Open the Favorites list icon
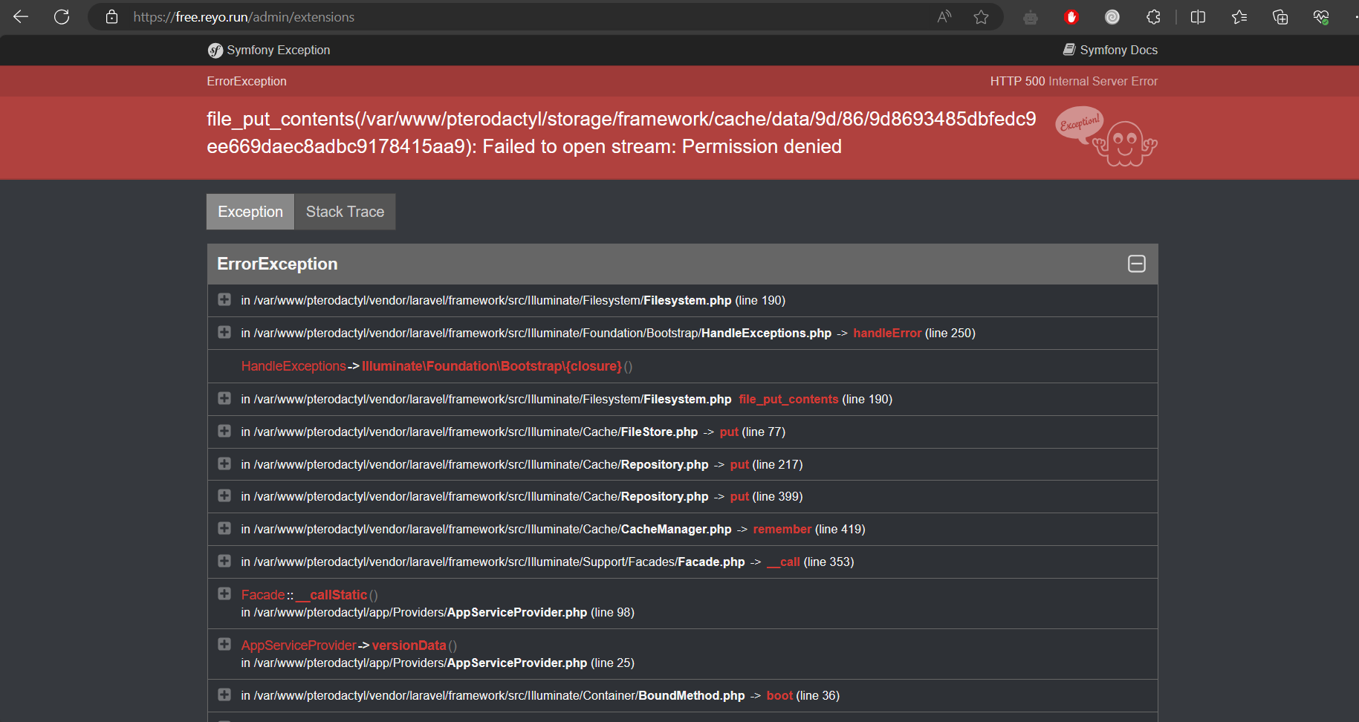Viewport: 1359px width, 722px height. pos(1239,16)
